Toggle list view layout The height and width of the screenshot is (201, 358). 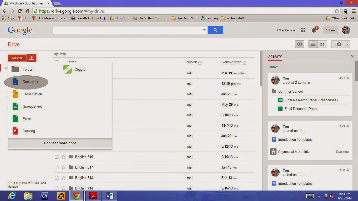pyautogui.click(x=313, y=44)
